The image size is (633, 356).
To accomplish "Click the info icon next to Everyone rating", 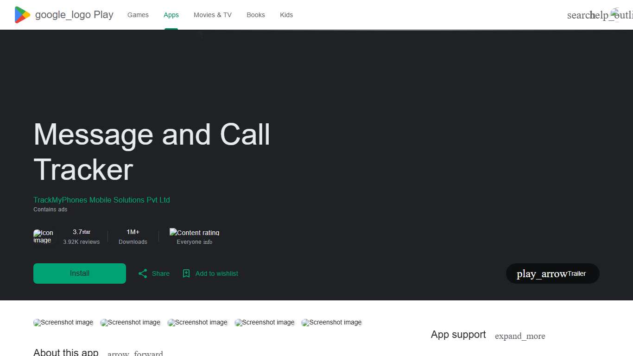I will [x=208, y=242].
